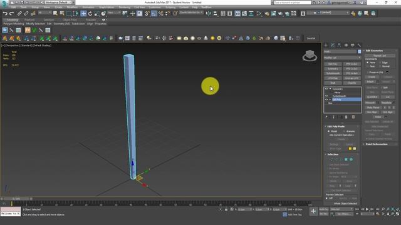Open the Polygon Modeling ribbon panel
The height and width of the screenshot is (225, 401).
14,24
